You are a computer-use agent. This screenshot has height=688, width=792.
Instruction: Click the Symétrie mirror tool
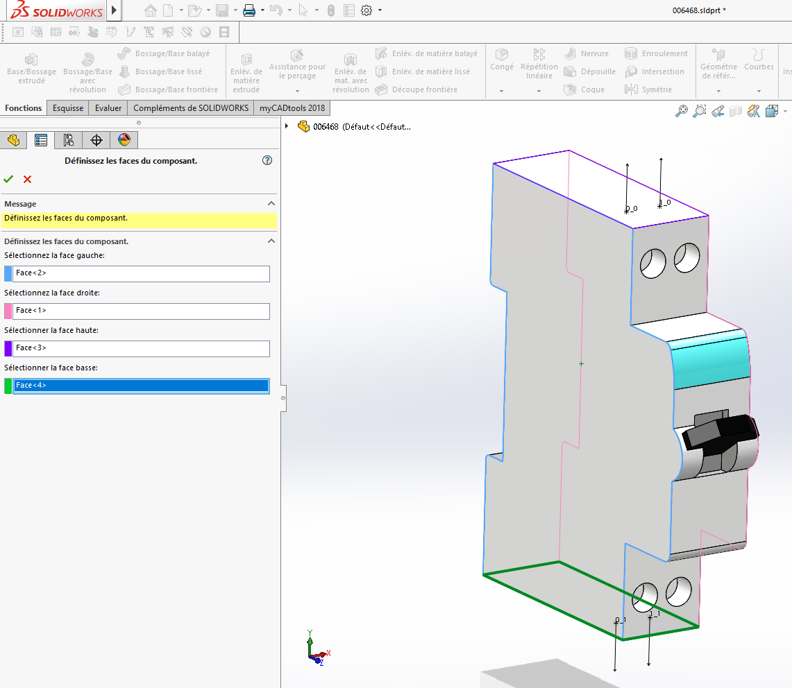tap(648, 89)
